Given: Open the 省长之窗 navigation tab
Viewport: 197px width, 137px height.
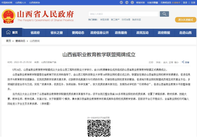Looking at the screenshot, I should (x=57, y=33).
